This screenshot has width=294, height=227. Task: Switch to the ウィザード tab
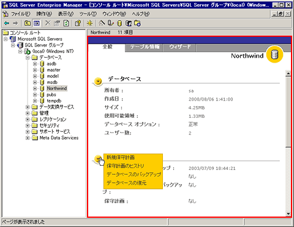(179, 47)
